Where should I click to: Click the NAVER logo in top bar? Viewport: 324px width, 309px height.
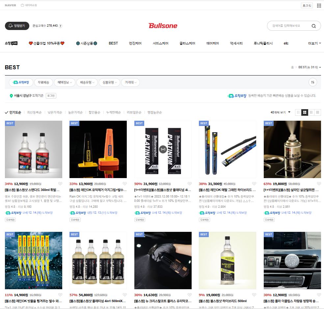click(10, 5)
